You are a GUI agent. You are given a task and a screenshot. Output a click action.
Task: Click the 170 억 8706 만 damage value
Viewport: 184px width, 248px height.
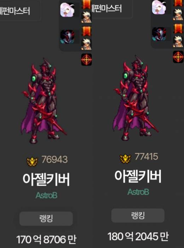pos(46,240)
